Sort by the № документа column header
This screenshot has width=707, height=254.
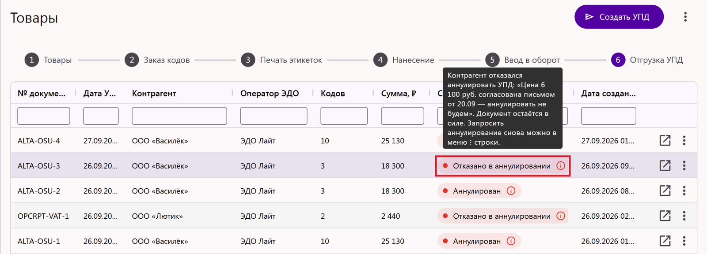(x=42, y=93)
